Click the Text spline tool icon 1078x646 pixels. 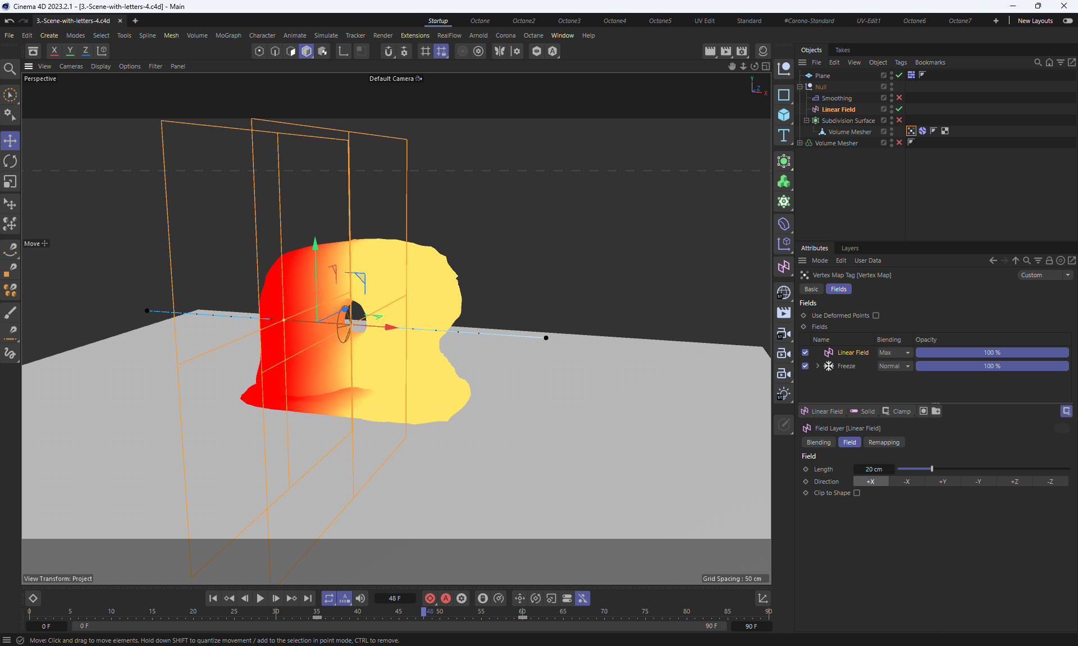[x=784, y=135]
